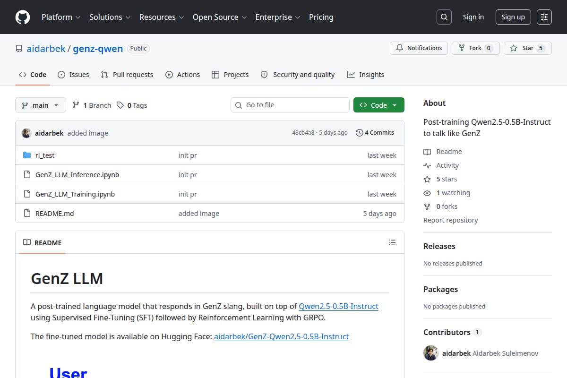Viewport: 567px width, 378px height.
Task: Open aidarbek owner profile link
Action: point(46,48)
